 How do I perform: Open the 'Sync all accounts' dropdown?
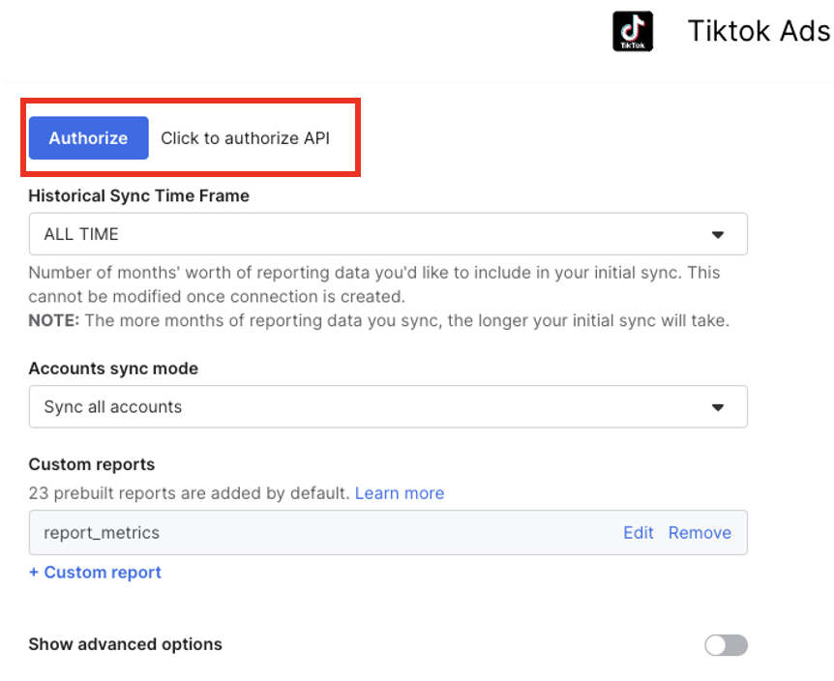point(387,407)
